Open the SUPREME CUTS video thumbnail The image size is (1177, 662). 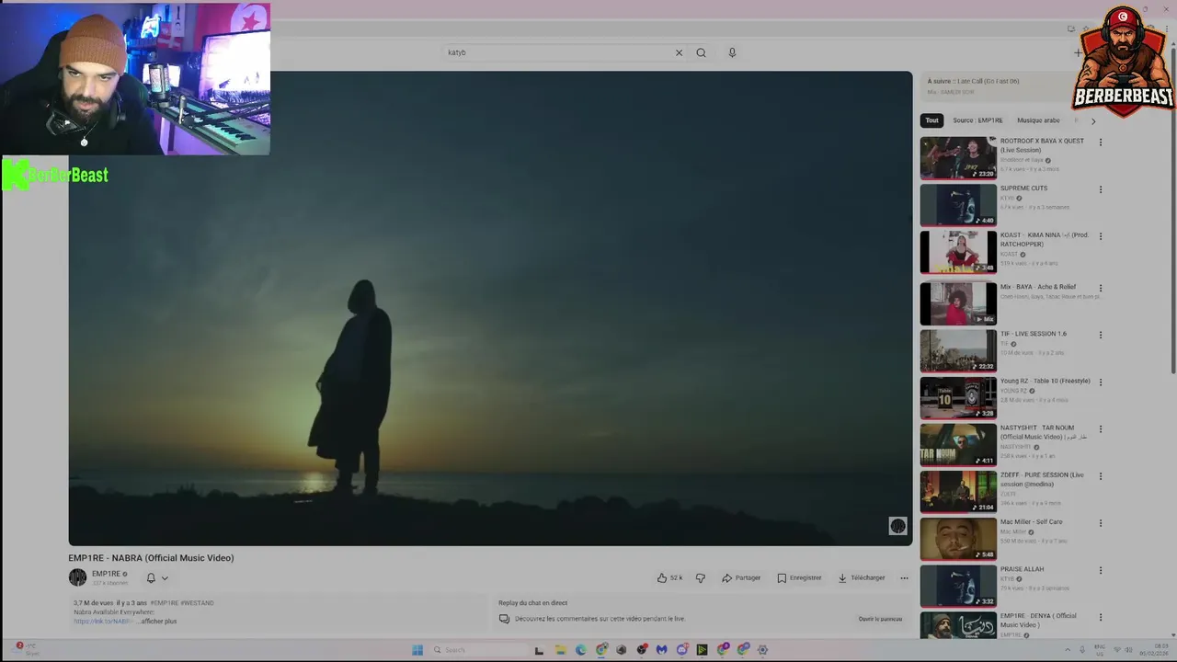pos(958,204)
